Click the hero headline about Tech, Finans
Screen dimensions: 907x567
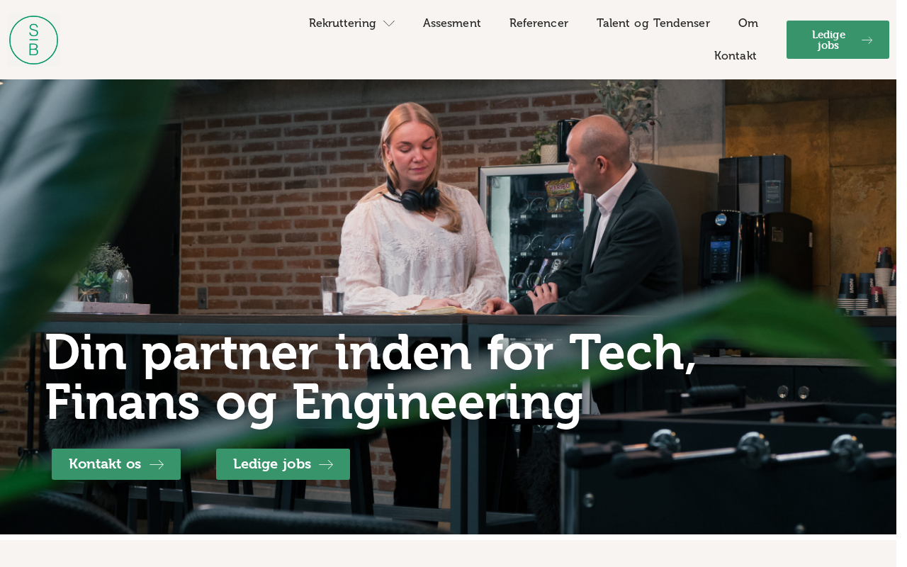(x=371, y=377)
